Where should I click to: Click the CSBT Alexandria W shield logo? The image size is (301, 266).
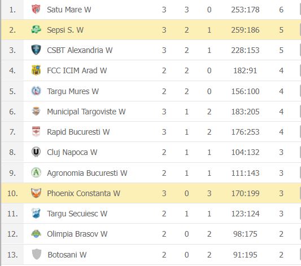pyautogui.click(x=36, y=50)
